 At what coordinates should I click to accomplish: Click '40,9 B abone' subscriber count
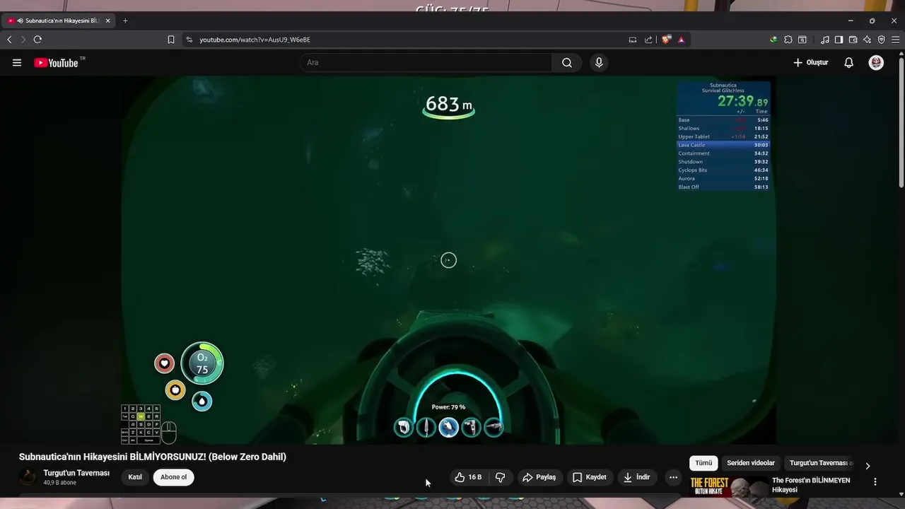(x=59, y=483)
